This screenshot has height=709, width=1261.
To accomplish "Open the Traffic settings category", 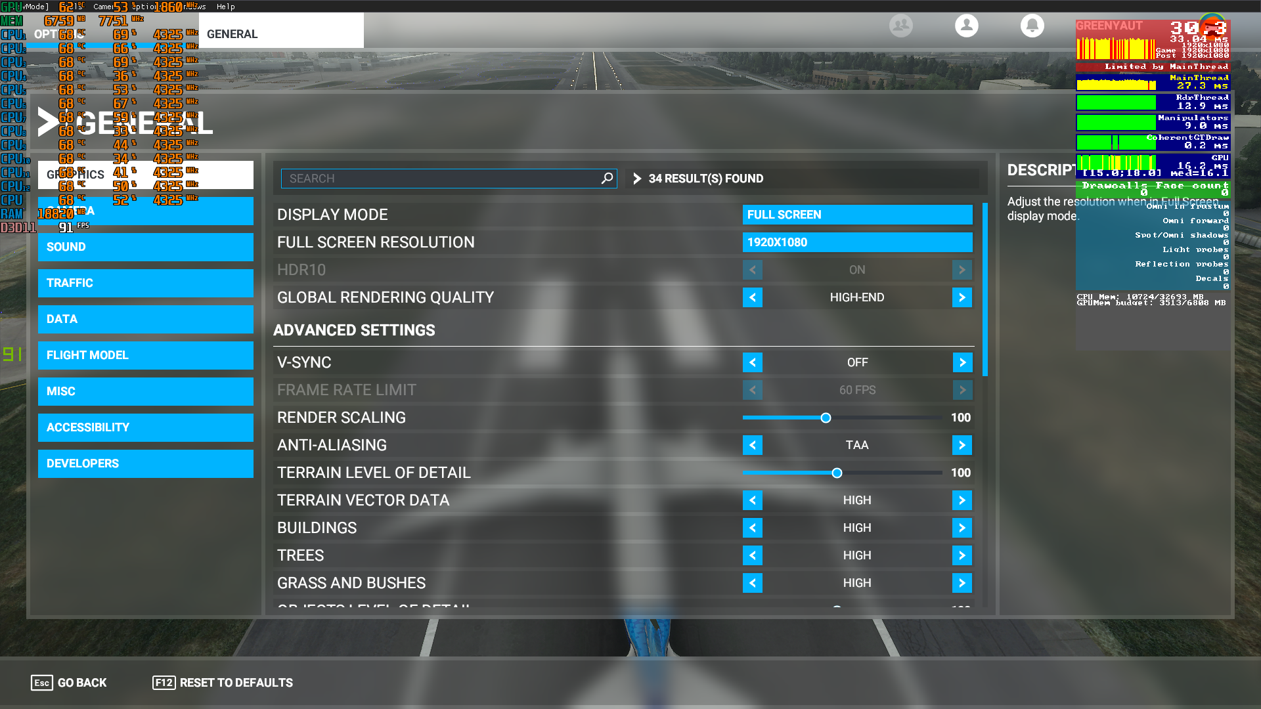I will pyautogui.click(x=145, y=283).
